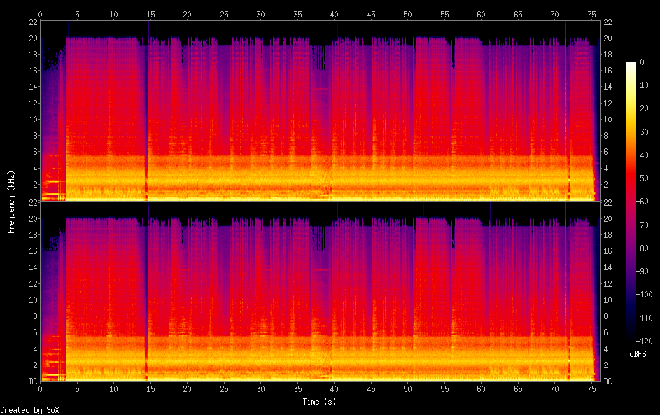
Task: Pick the 60 mark on bottom time axis
Action: coord(482,388)
